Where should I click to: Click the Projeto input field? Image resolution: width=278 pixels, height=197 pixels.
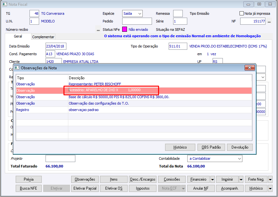[x=60, y=159]
